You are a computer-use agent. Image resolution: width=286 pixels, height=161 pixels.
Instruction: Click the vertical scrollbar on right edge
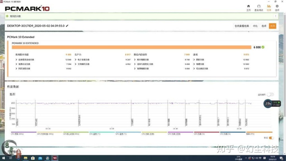click(x=285, y=66)
